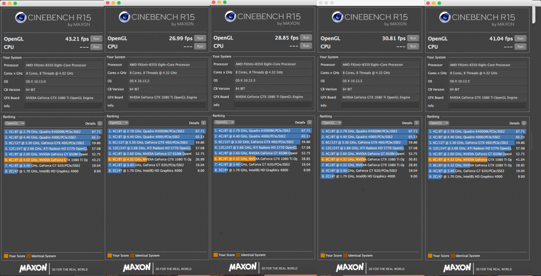Click Cinebench sphere logo in 28.85 fps window

pyautogui.click(x=230, y=16)
